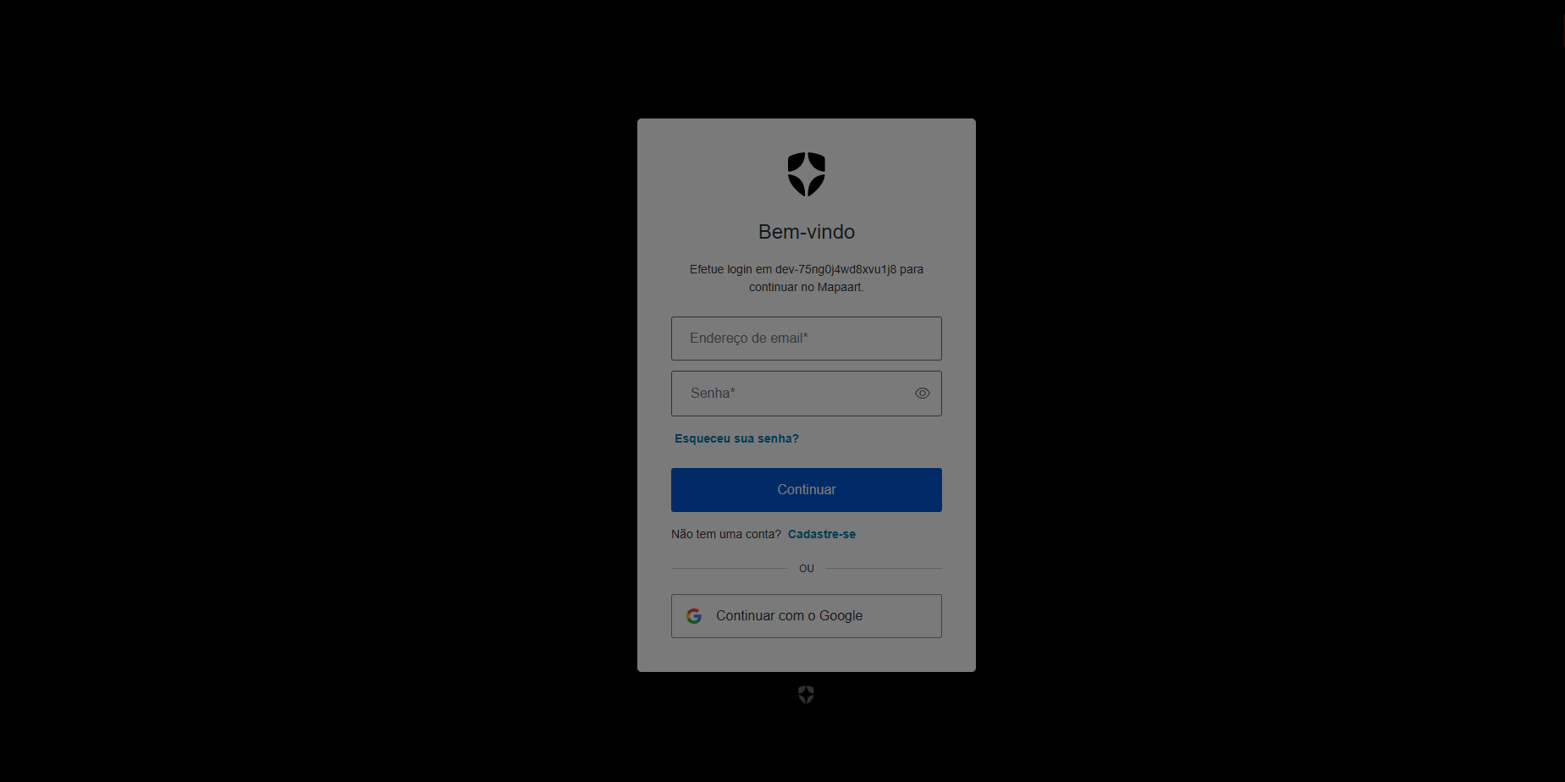This screenshot has height=782, width=1565.
Task: Click the Endereço de email* placeholder label
Action: [x=748, y=339]
